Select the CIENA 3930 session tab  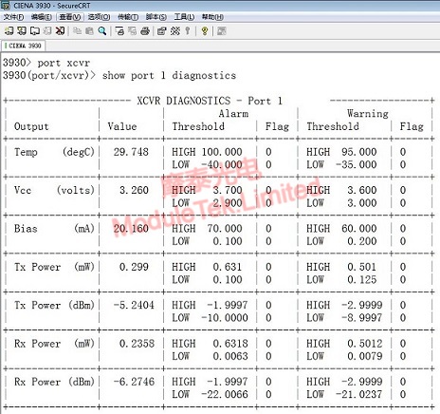[x=24, y=46]
